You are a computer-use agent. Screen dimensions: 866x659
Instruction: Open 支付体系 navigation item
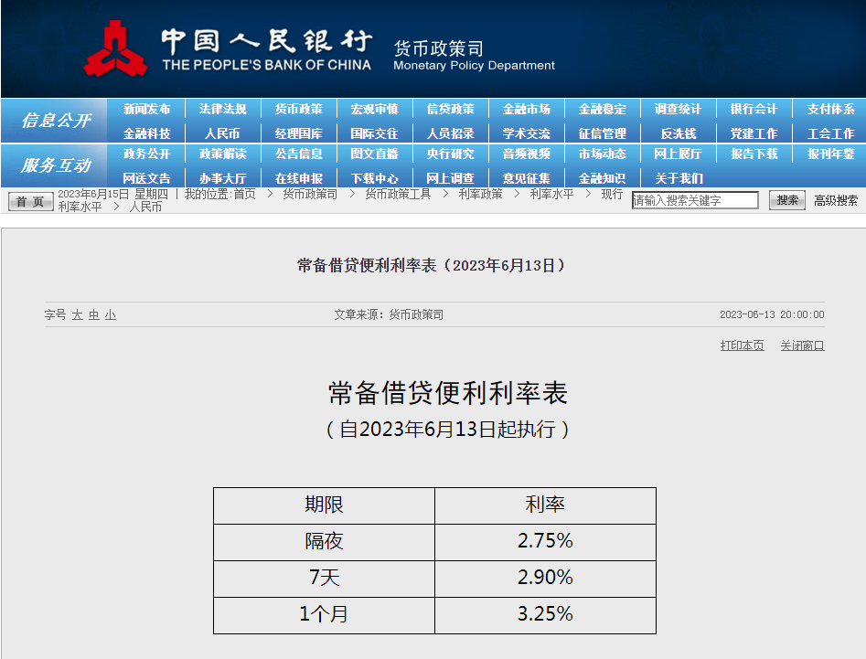(x=830, y=110)
